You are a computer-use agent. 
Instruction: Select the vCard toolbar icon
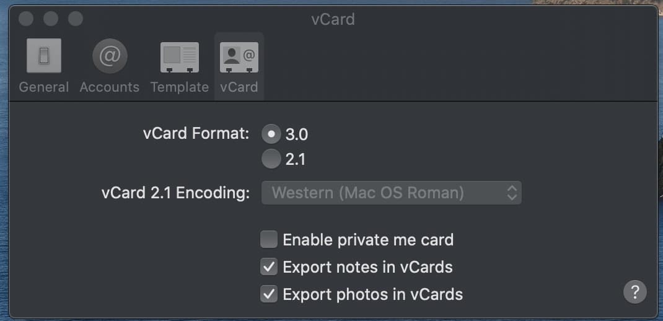coord(239,58)
